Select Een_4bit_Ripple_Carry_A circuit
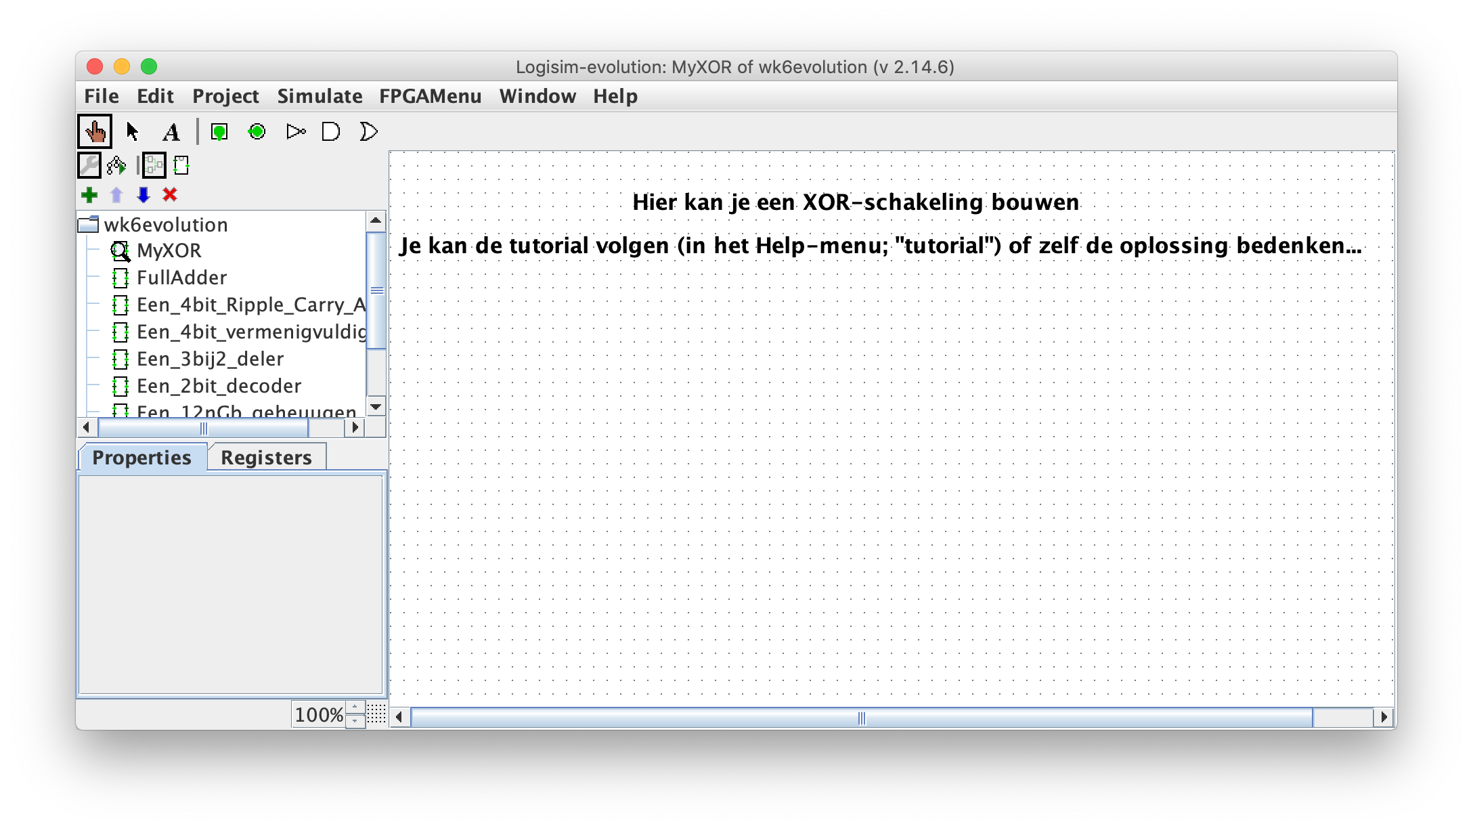The image size is (1473, 830). pos(251,305)
